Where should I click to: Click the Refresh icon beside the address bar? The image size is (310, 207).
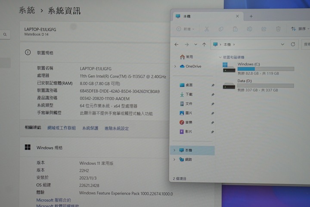pyautogui.click(x=293, y=44)
